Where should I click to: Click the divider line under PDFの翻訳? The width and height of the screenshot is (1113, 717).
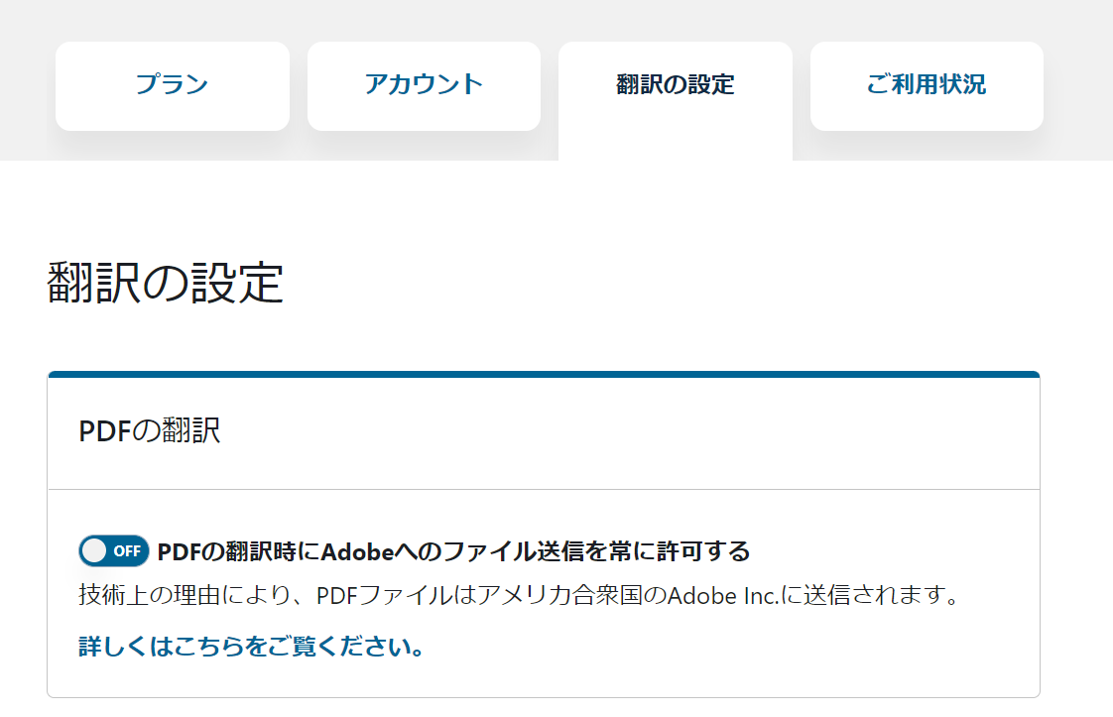pyautogui.click(x=544, y=489)
